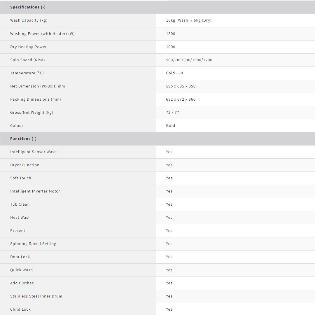
Task: Click the Intelligent Sensor Wash label
Action: click(33, 152)
